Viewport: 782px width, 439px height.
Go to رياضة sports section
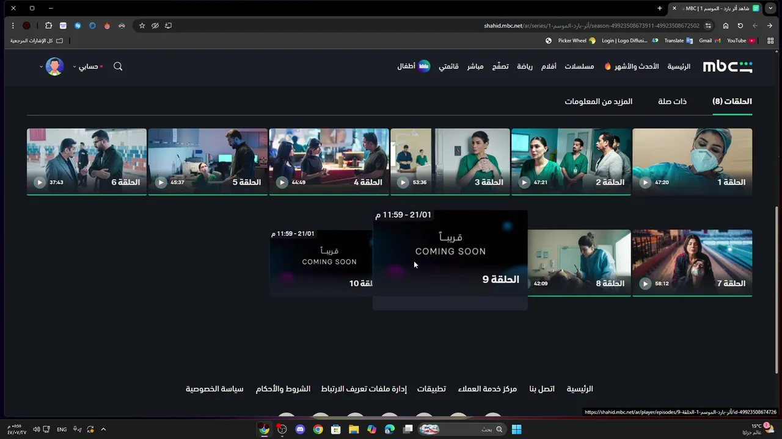[525, 66]
